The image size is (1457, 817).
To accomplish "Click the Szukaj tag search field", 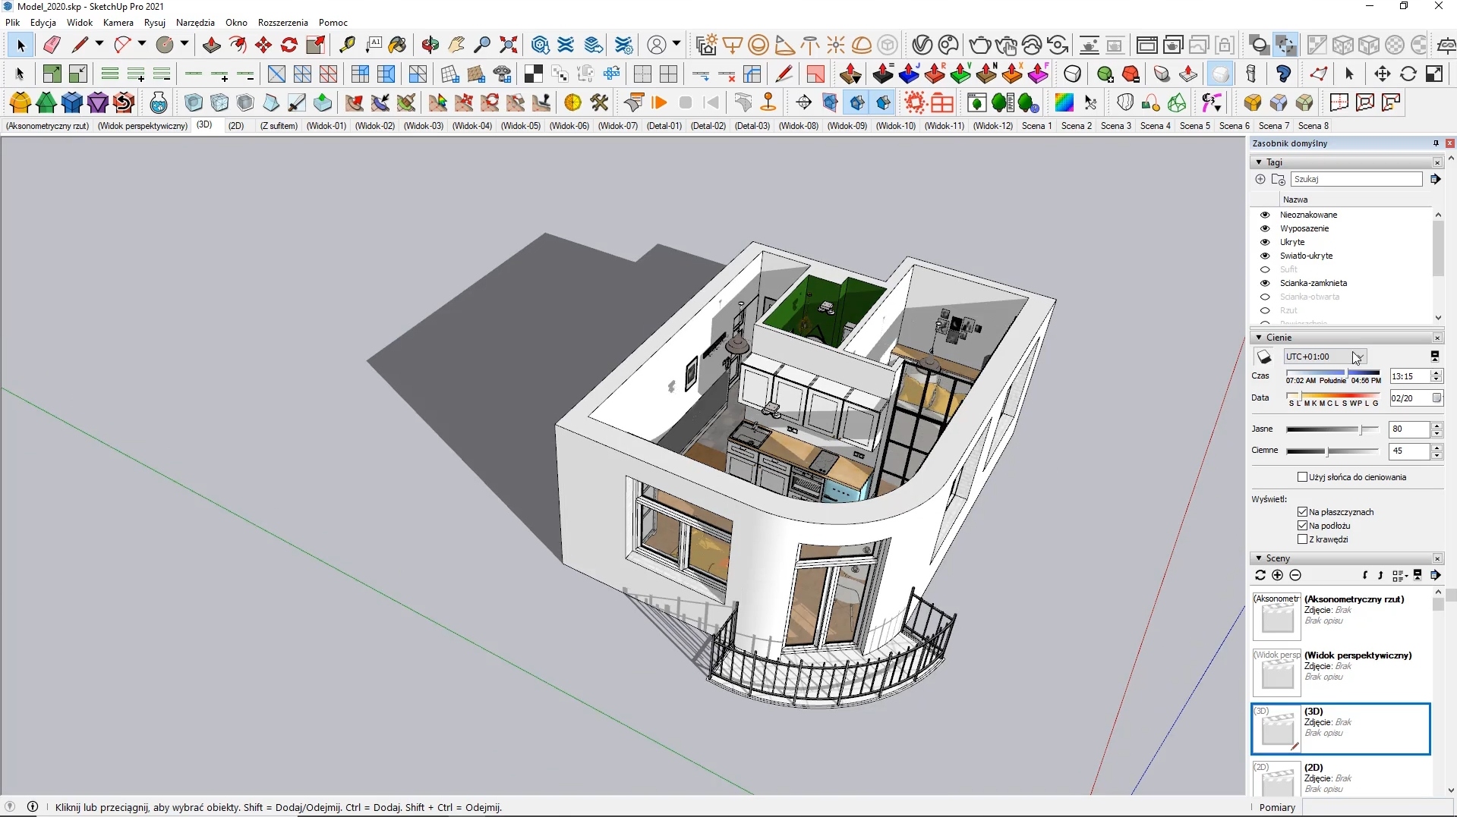I will pyautogui.click(x=1356, y=179).
